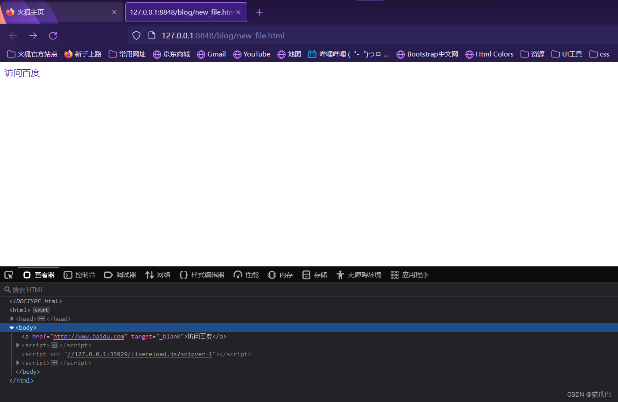Open the 应用程序 application tab

pos(410,275)
